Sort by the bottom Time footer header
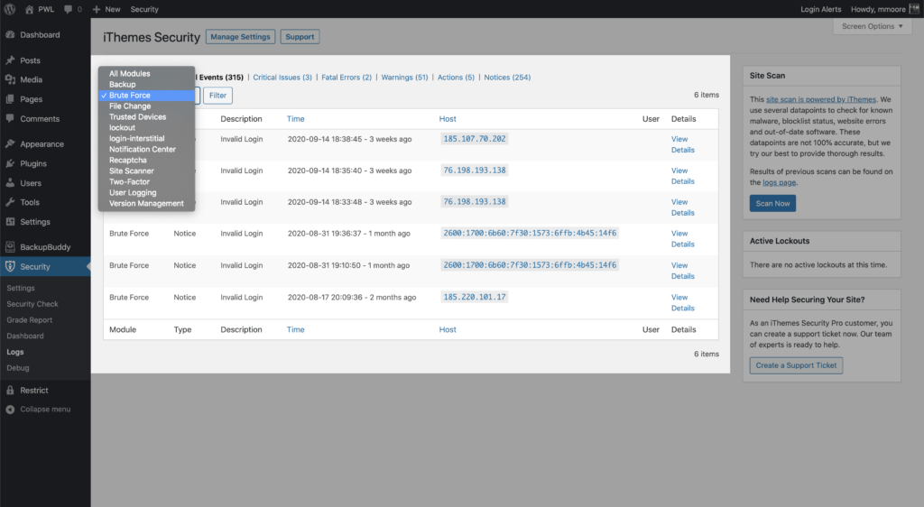The height and width of the screenshot is (507, 924). point(295,329)
